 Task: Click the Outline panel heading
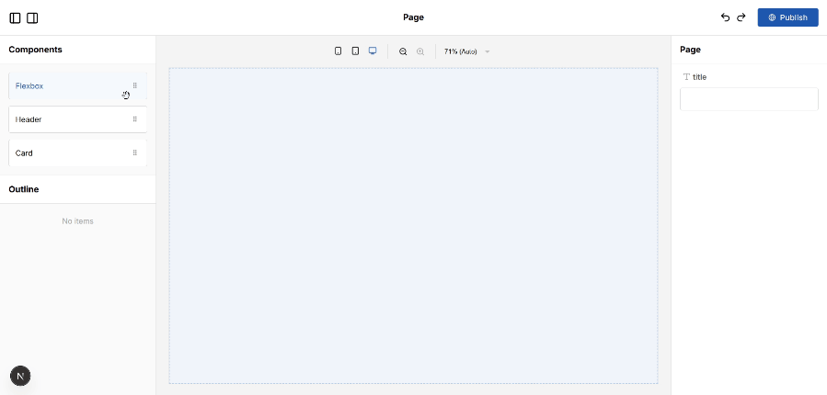pos(24,189)
